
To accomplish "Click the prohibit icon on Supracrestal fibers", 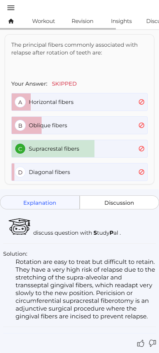I will [142, 149].
